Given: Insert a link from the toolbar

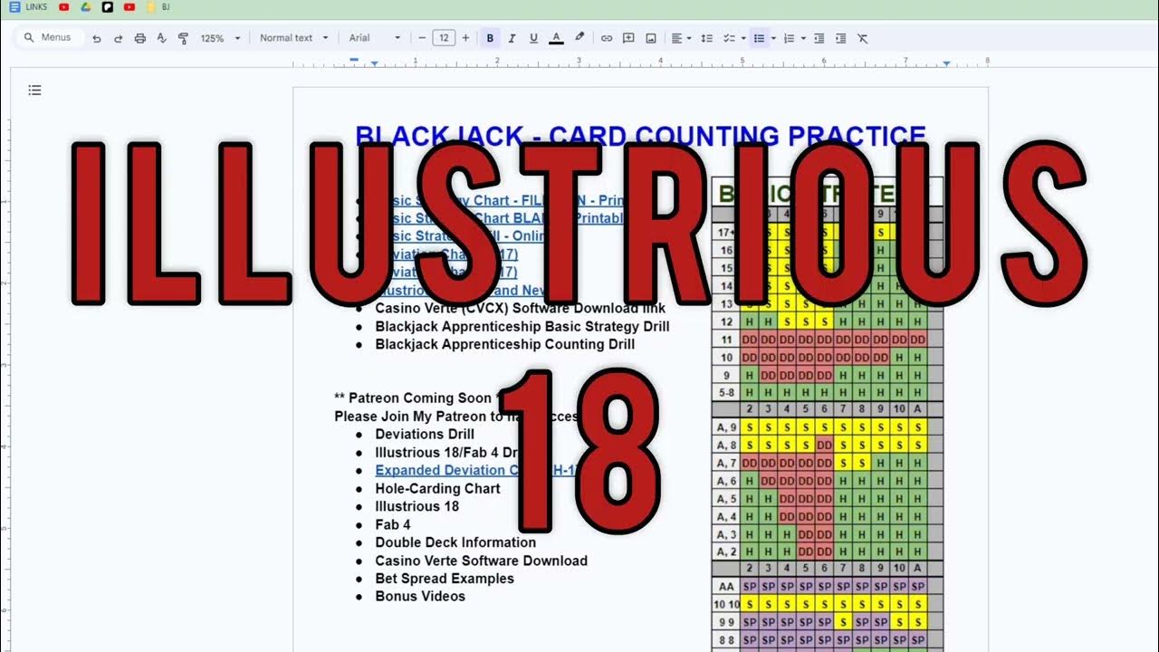Looking at the screenshot, I should [607, 38].
